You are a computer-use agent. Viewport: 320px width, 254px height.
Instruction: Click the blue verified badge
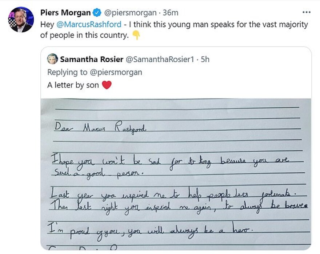[x=97, y=13]
